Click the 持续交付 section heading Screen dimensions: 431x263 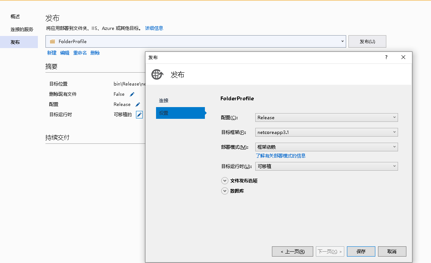(58, 137)
